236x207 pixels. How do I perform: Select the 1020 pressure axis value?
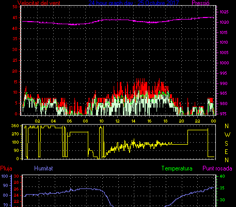point(224,22)
